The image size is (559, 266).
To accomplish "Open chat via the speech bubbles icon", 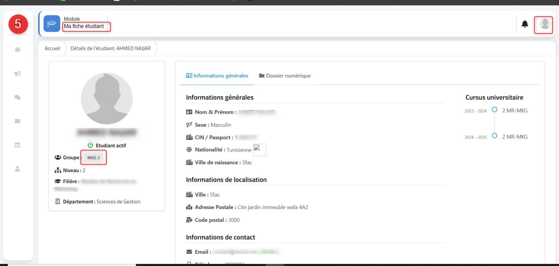I will click(x=17, y=97).
